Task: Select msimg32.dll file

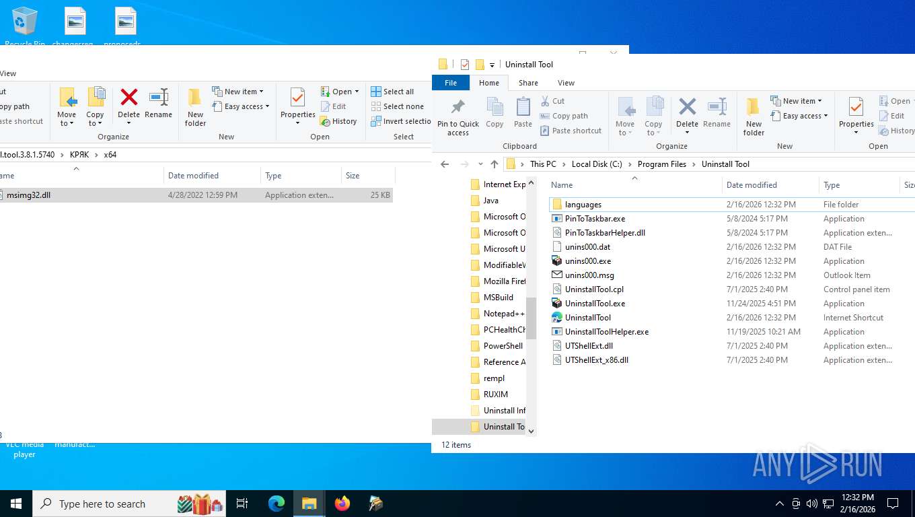Action: click(196, 195)
